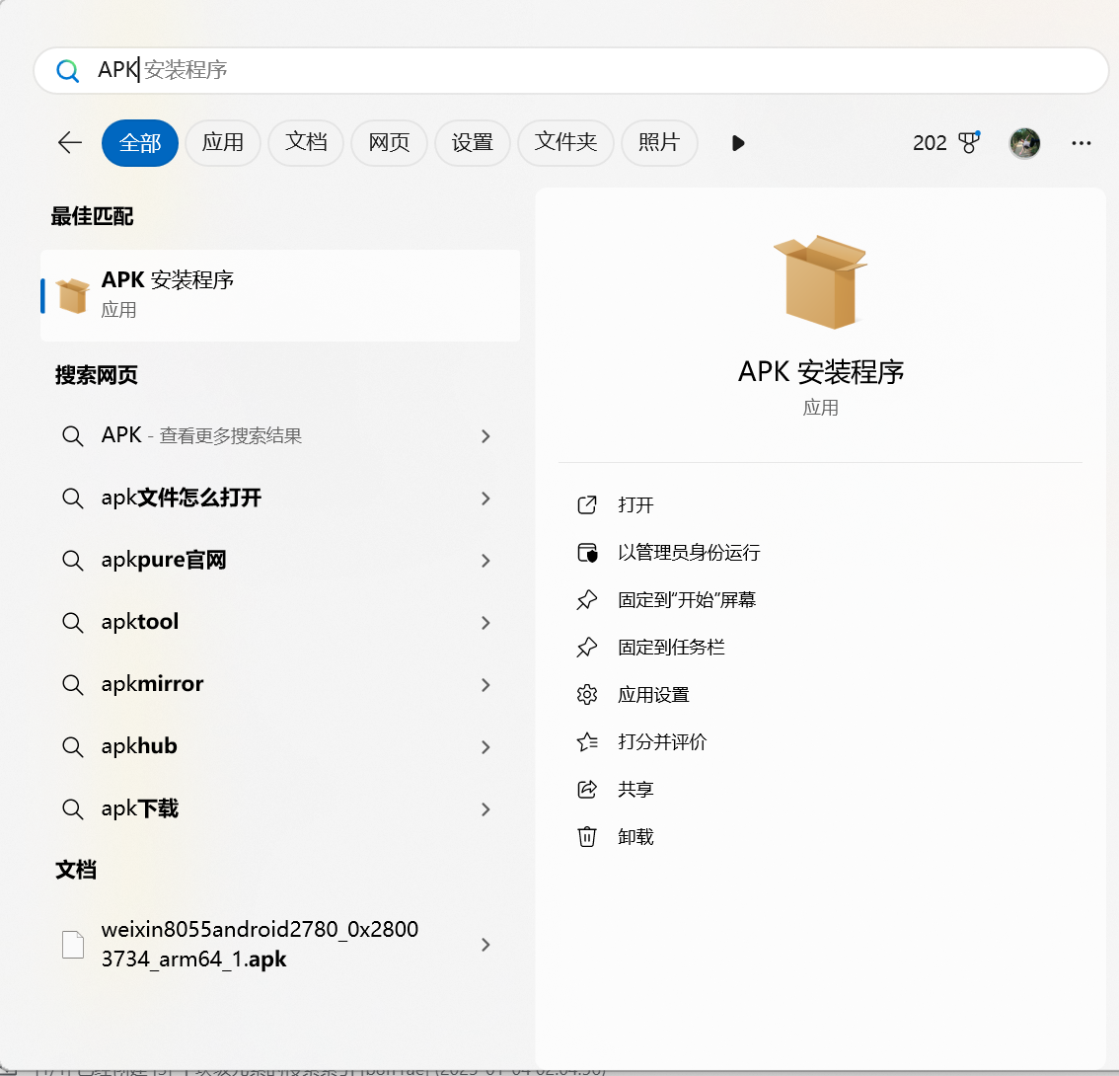Click 打开 to open the app
This screenshot has width=1119, height=1076.
coord(635,504)
